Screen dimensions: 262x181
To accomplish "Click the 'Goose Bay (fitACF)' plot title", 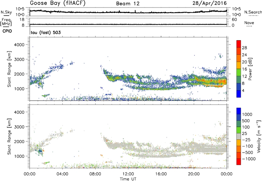I will (58, 3).
